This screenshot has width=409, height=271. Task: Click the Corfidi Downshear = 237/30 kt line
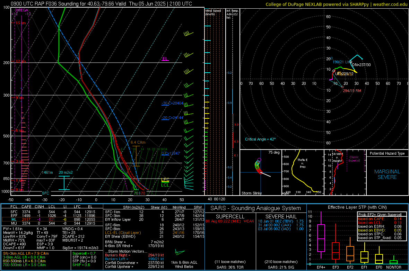(x=134, y=263)
